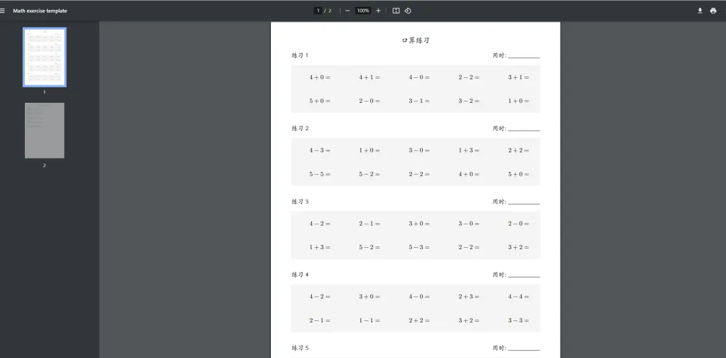This screenshot has width=726, height=358.
Task: Click the label 练习 5
Action: point(300,348)
